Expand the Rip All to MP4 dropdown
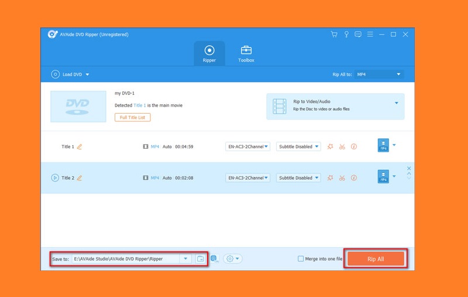Image resolution: width=468 pixels, height=297 pixels. tap(379, 74)
